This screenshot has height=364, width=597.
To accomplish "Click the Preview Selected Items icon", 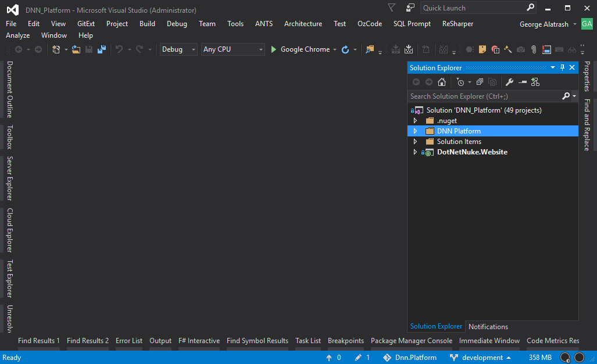I will [523, 82].
